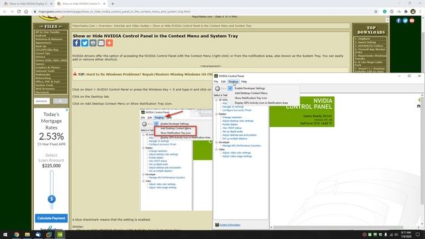The height and width of the screenshot is (239, 425).
Task: Bookmark this page with the star icon
Action: click(376, 12)
